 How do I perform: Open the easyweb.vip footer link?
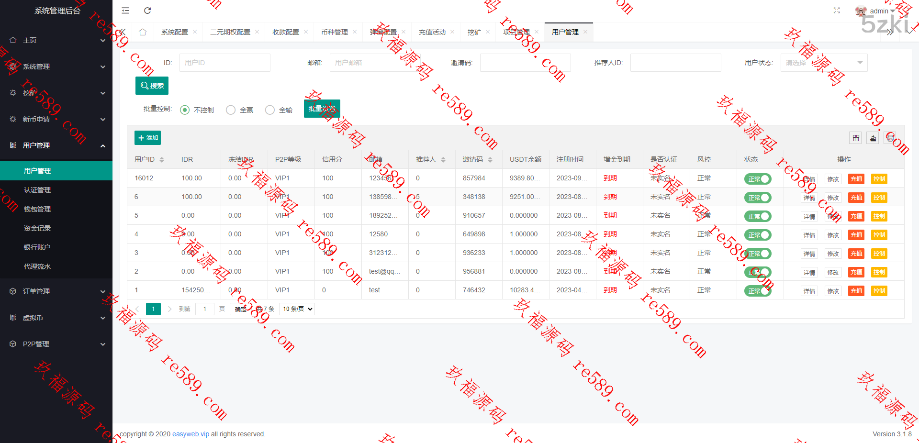191,434
